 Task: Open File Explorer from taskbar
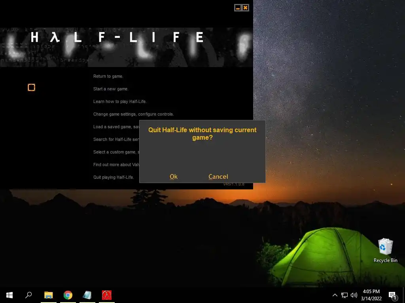[49, 295]
